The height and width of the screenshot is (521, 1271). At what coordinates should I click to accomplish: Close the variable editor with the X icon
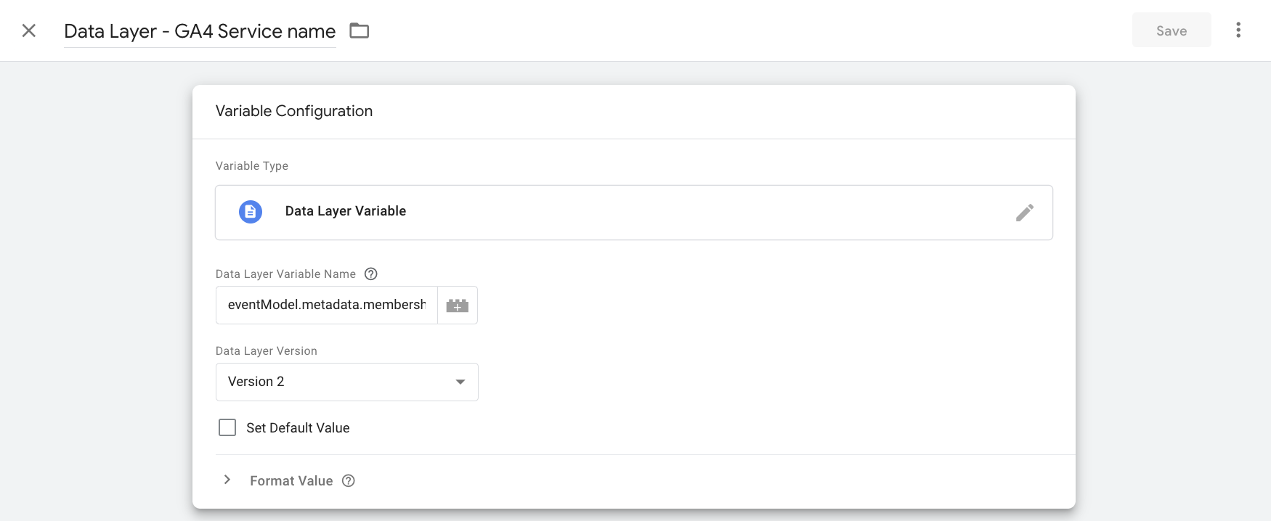point(29,30)
